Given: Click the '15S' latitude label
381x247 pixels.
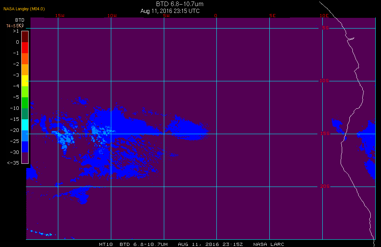Looking at the screenshot, I should (x=325, y=133).
